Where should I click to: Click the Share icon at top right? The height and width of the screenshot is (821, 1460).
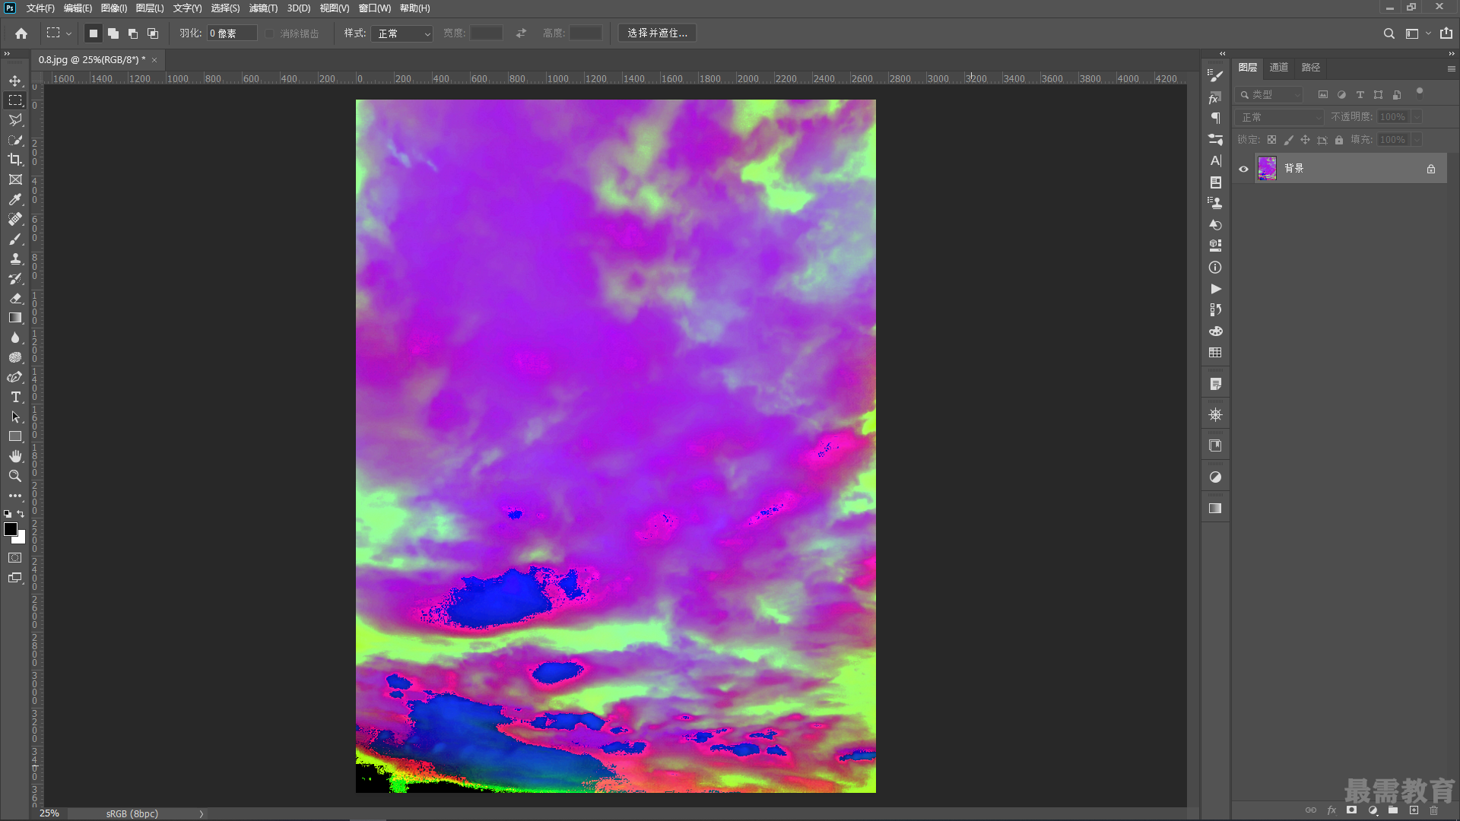pos(1446,33)
